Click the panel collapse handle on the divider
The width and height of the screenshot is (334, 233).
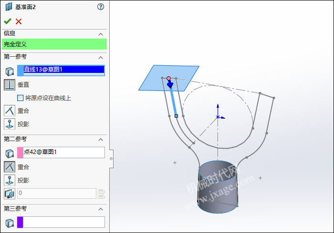(111, 159)
